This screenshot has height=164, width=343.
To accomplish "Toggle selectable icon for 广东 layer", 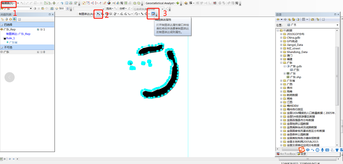I will point(38,52).
